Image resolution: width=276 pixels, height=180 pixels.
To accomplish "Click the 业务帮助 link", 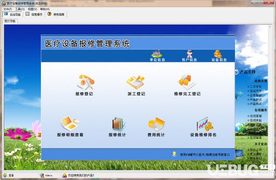I will point(256,95).
